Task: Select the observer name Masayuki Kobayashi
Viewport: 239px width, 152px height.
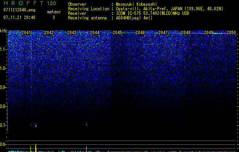Action: [136, 4]
